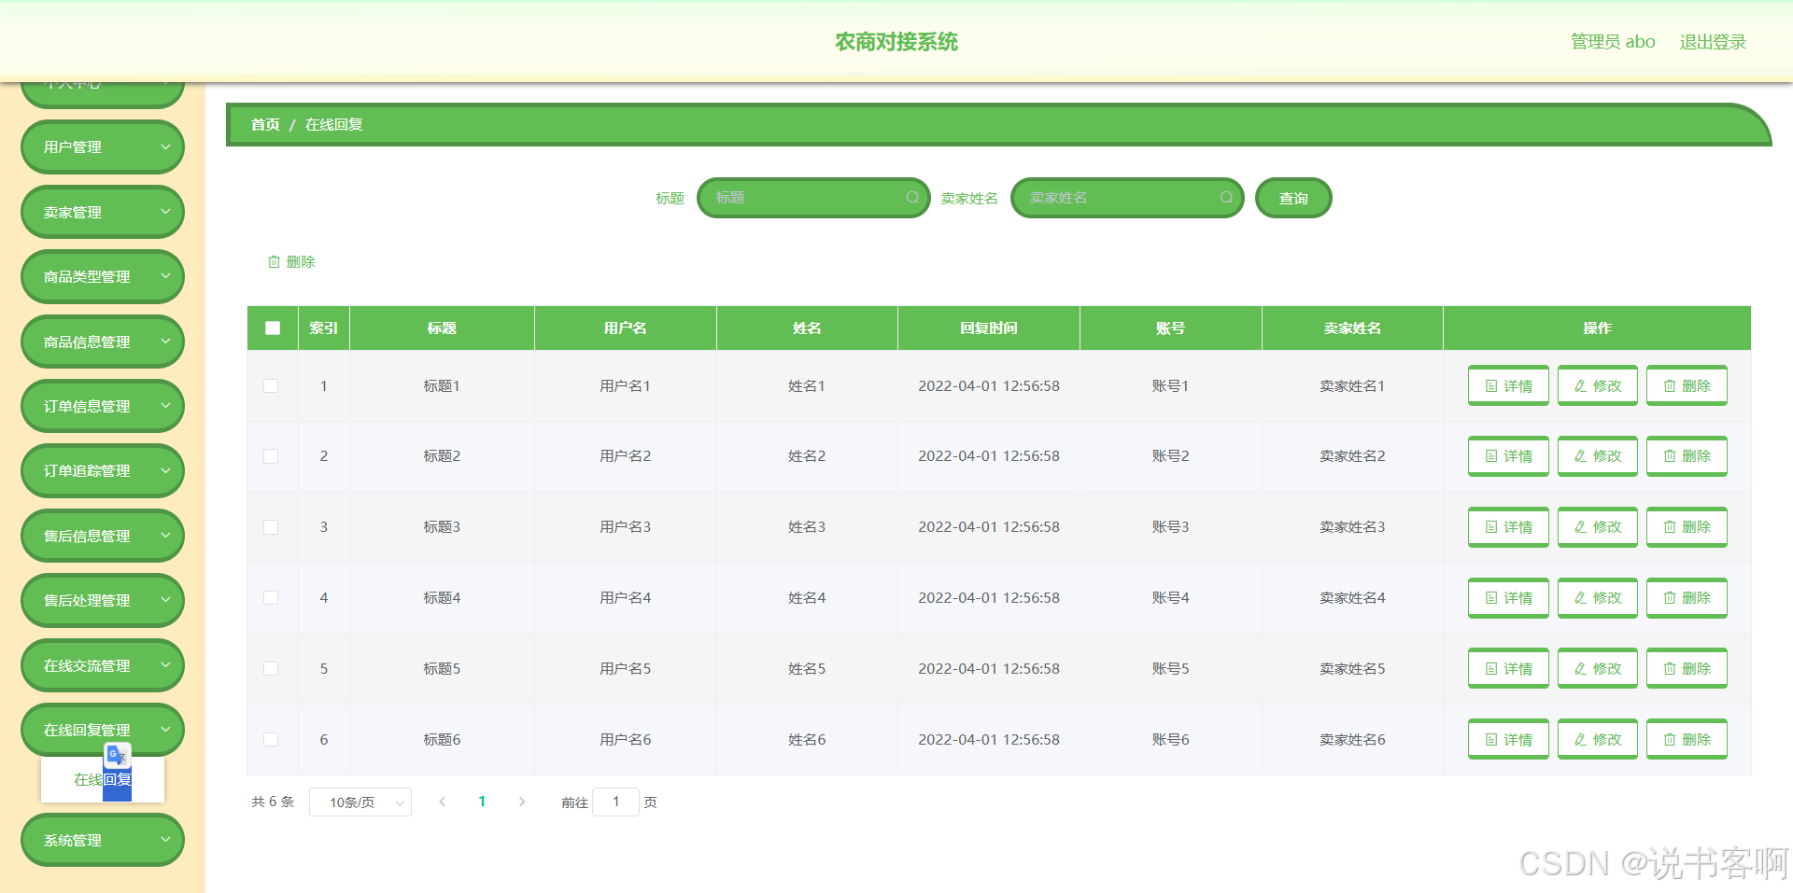Image resolution: width=1793 pixels, height=893 pixels.
Task: Click 修改 for row 标题6
Action: click(1598, 739)
